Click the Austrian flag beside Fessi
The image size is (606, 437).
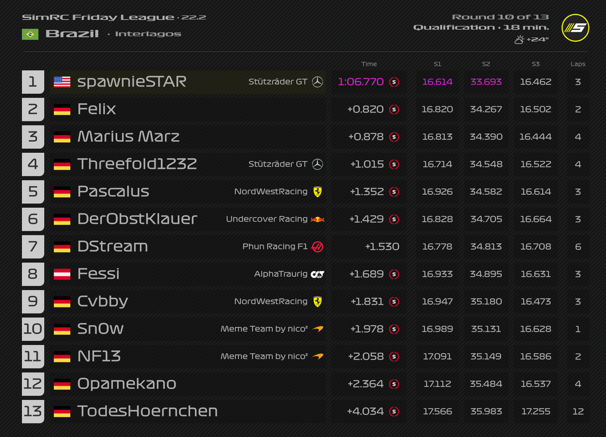coord(62,274)
